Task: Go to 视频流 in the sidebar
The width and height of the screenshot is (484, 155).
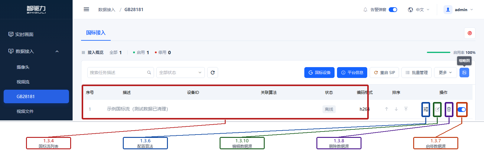Action: (36, 82)
